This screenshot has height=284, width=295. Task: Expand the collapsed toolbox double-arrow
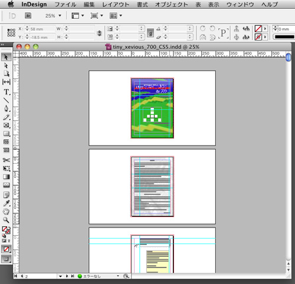(x=2, y=45)
